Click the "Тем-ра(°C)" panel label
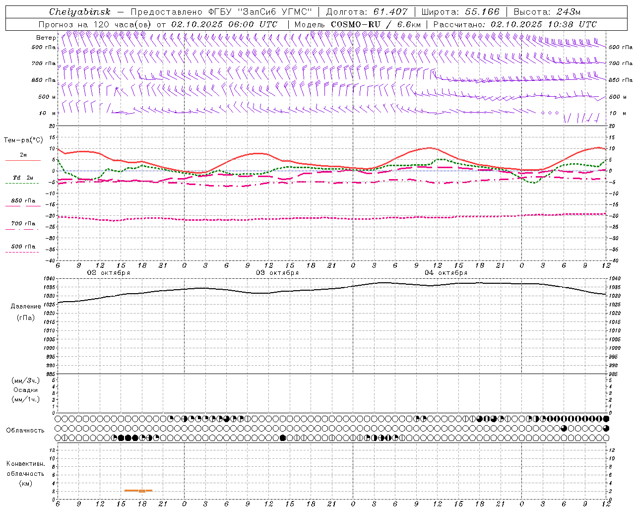 23,140
